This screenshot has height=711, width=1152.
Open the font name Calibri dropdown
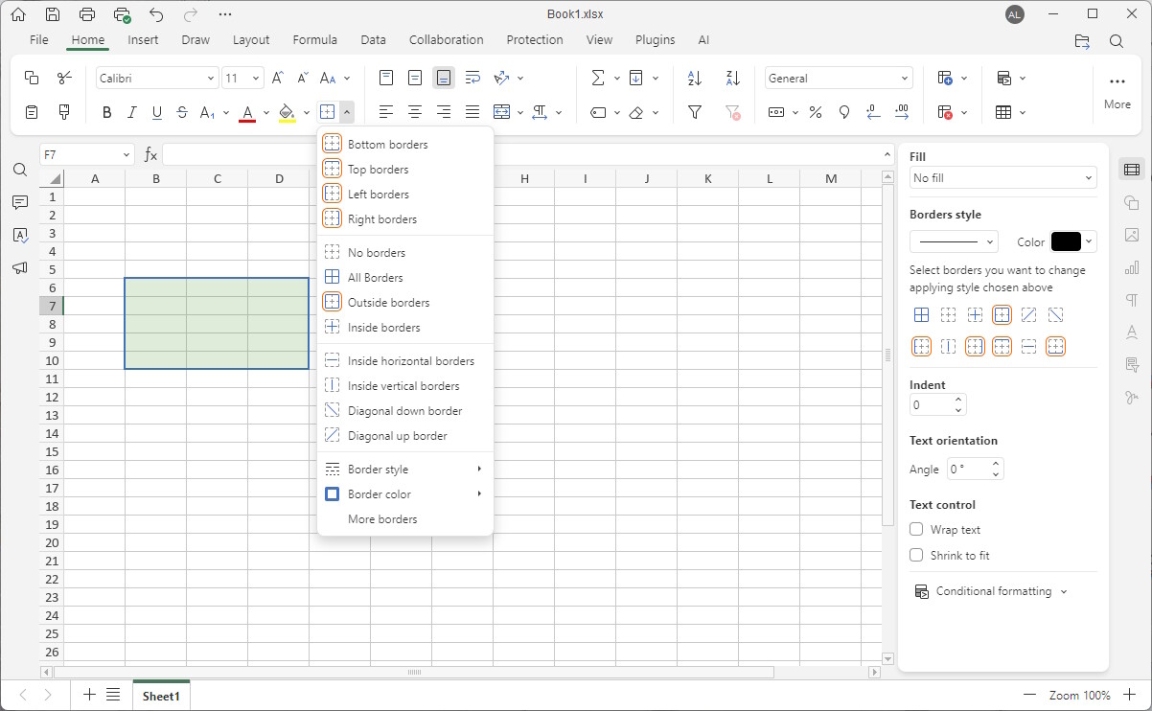[157, 79]
